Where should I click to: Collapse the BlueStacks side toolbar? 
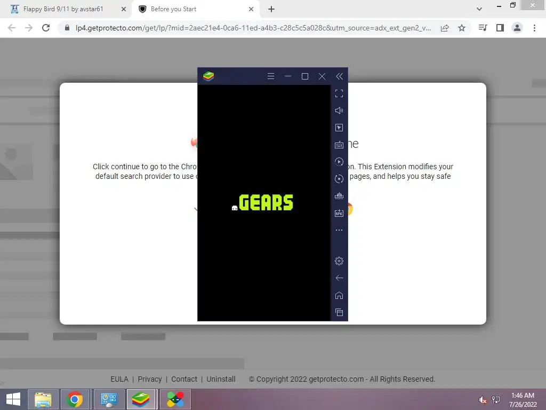point(340,76)
